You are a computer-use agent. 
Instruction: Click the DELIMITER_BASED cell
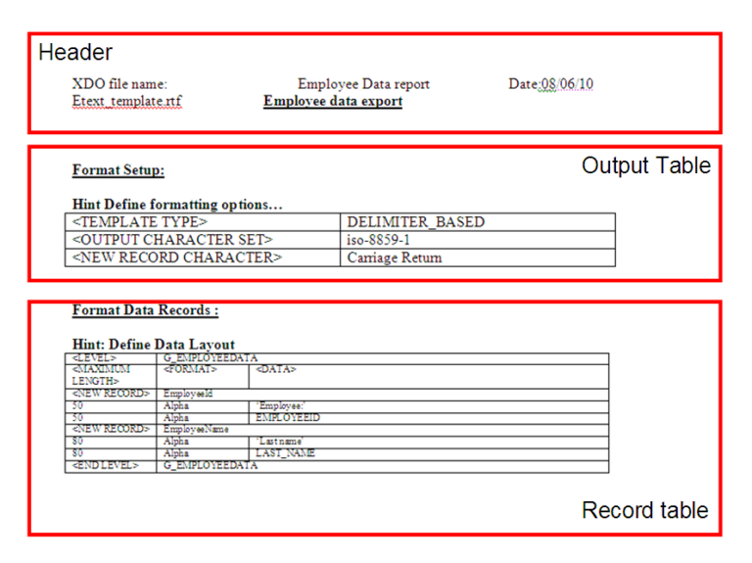416,222
